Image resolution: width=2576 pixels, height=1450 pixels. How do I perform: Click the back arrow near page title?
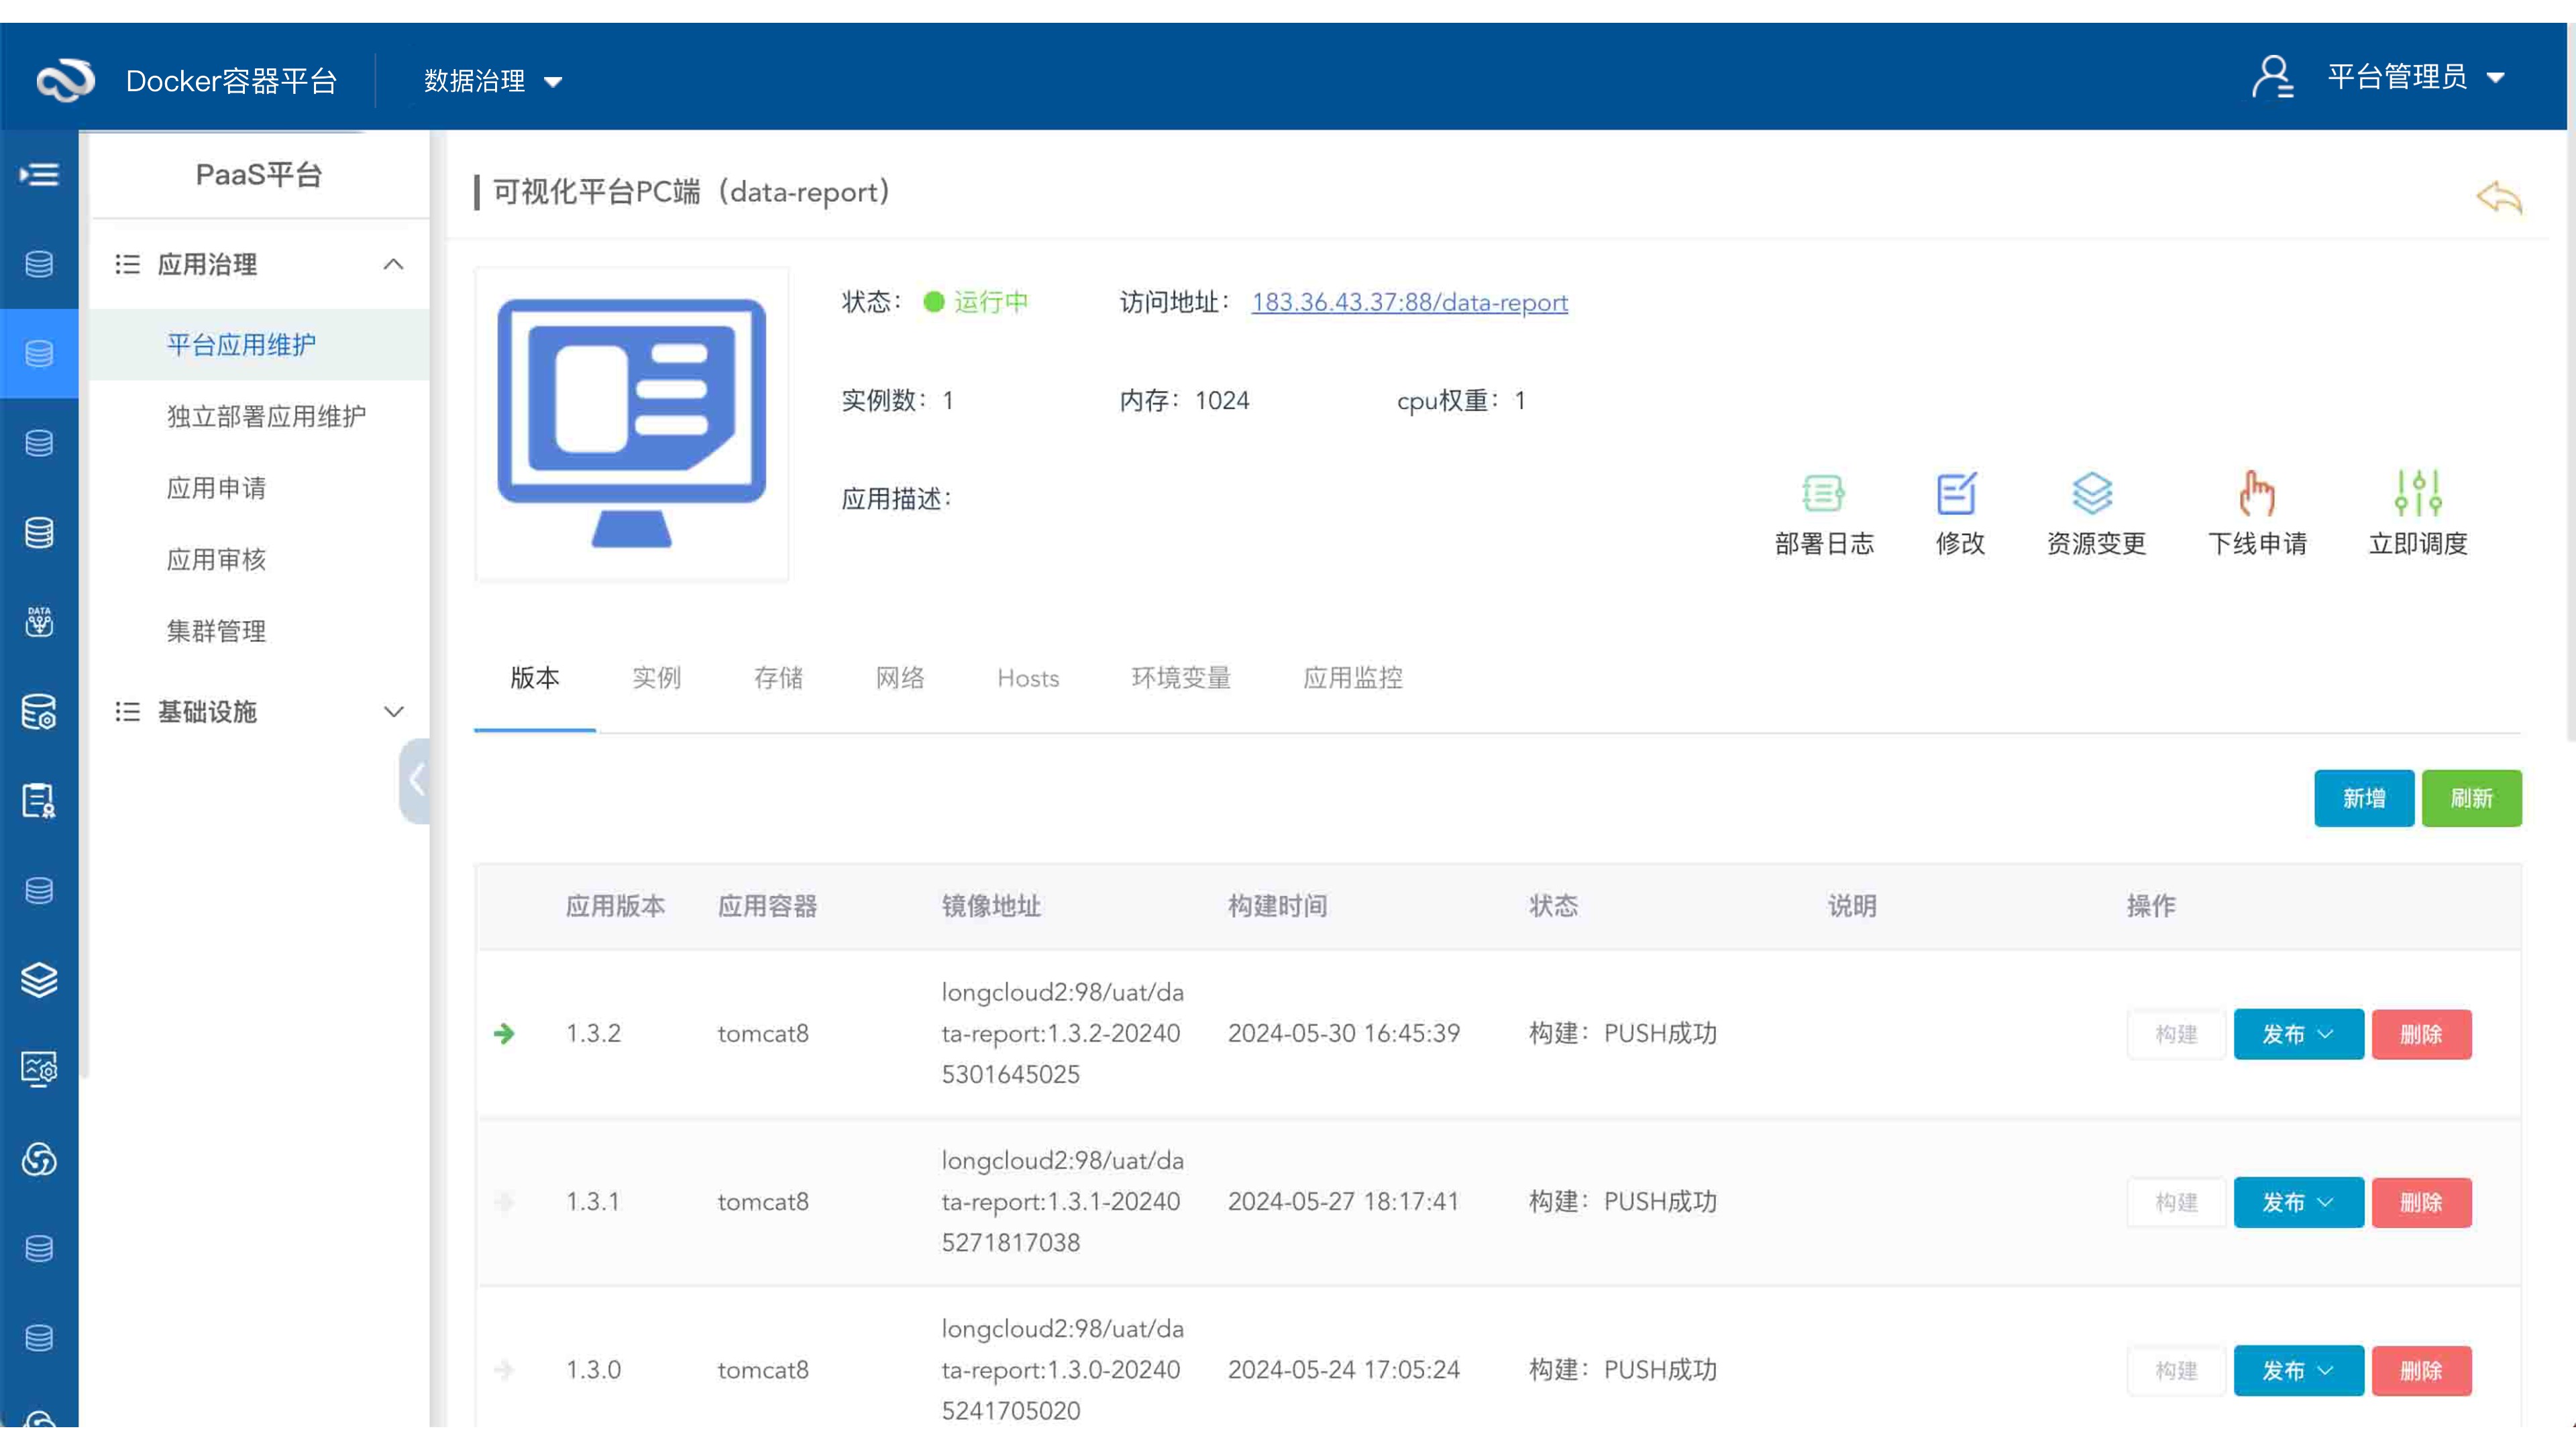coord(2498,197)
